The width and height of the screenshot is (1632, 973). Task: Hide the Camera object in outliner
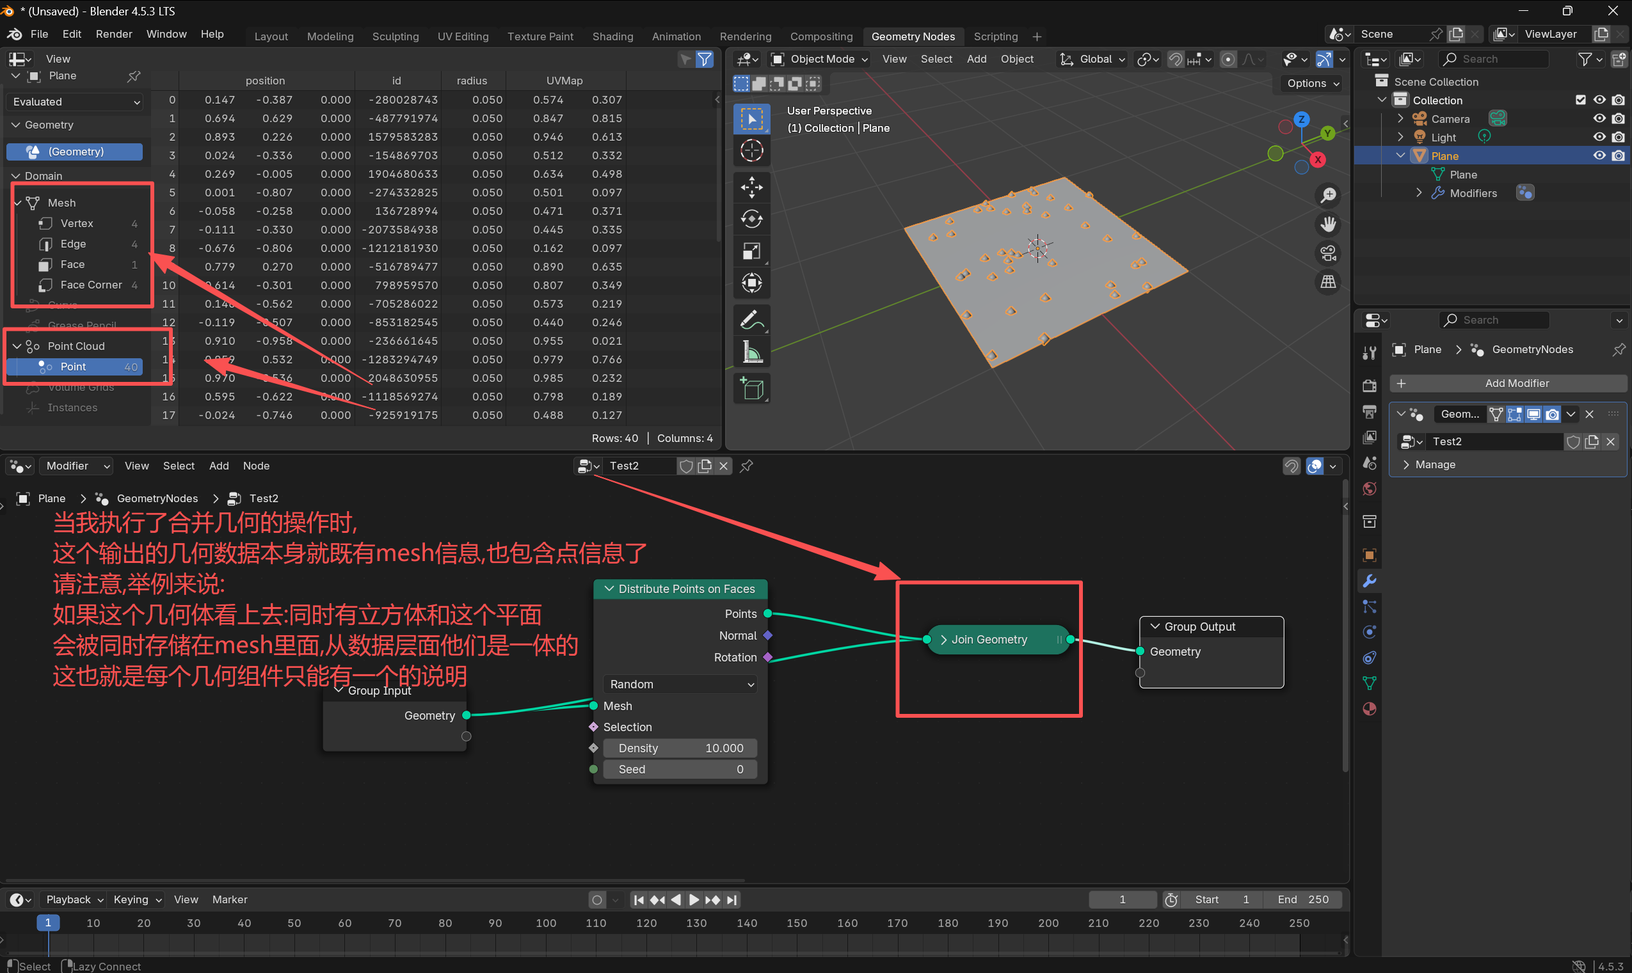coord(1599,119)
